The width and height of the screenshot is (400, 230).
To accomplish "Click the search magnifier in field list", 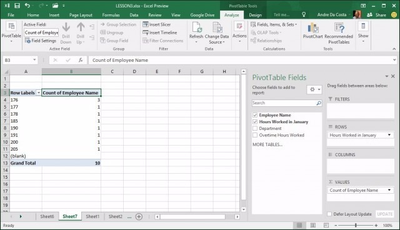I will tap(319, 103).
